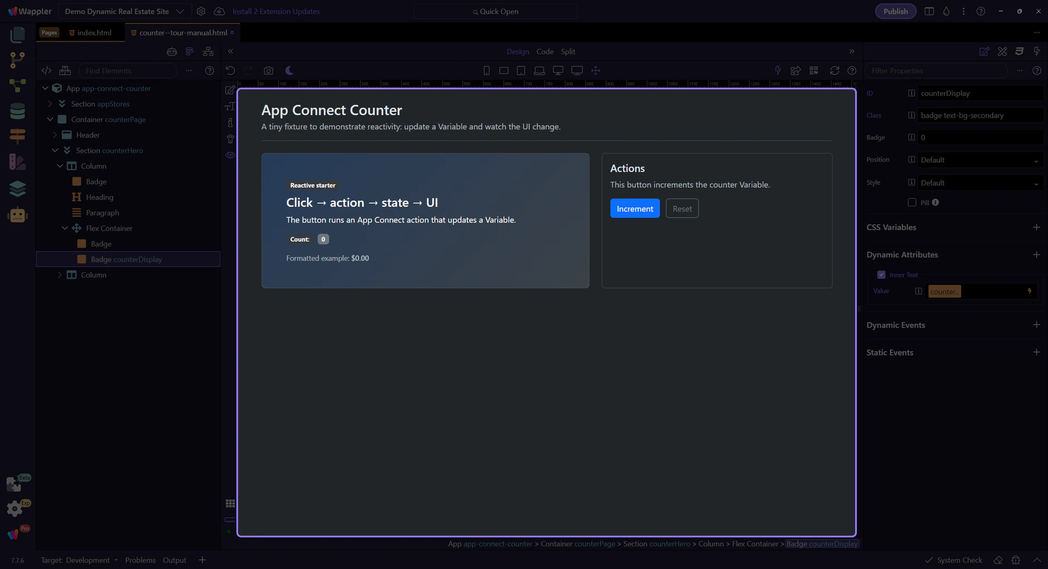
Task: Expand the Header tree node
Action: click(x=55, y=135)
